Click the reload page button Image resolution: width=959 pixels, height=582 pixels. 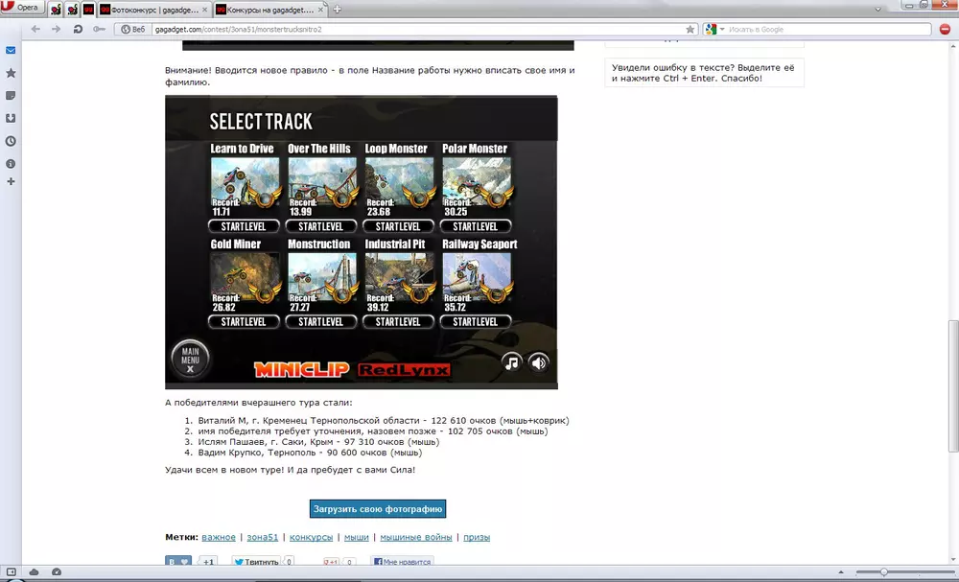click(77, 30)
